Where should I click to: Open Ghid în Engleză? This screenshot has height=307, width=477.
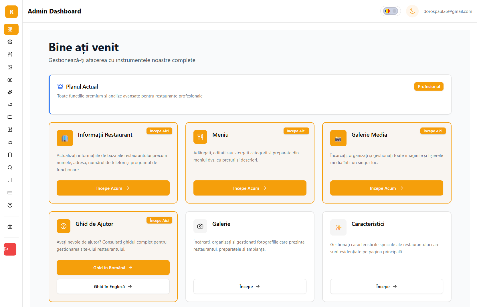pos(113,286)
